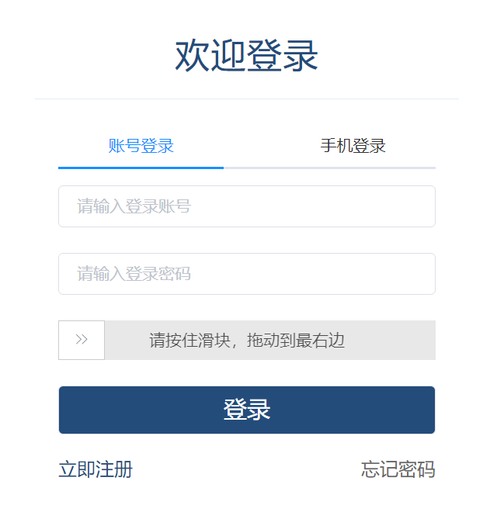Recover password via 忘记密码 link

(x=398, y=469)
